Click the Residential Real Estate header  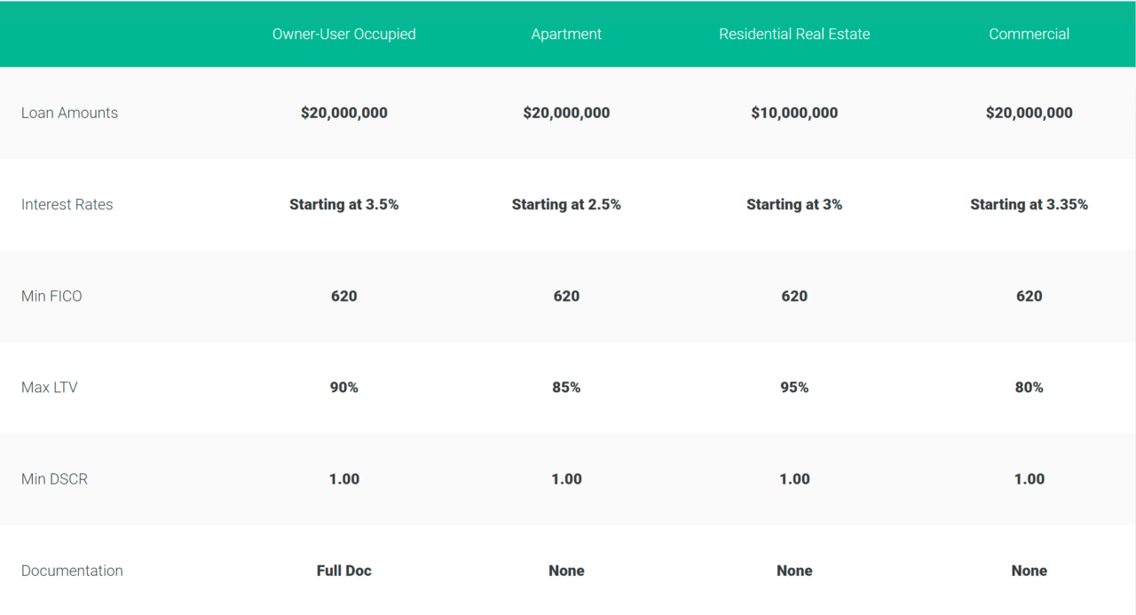click(794, 34)
